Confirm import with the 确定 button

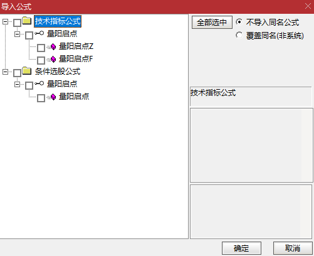click(241, 248)
